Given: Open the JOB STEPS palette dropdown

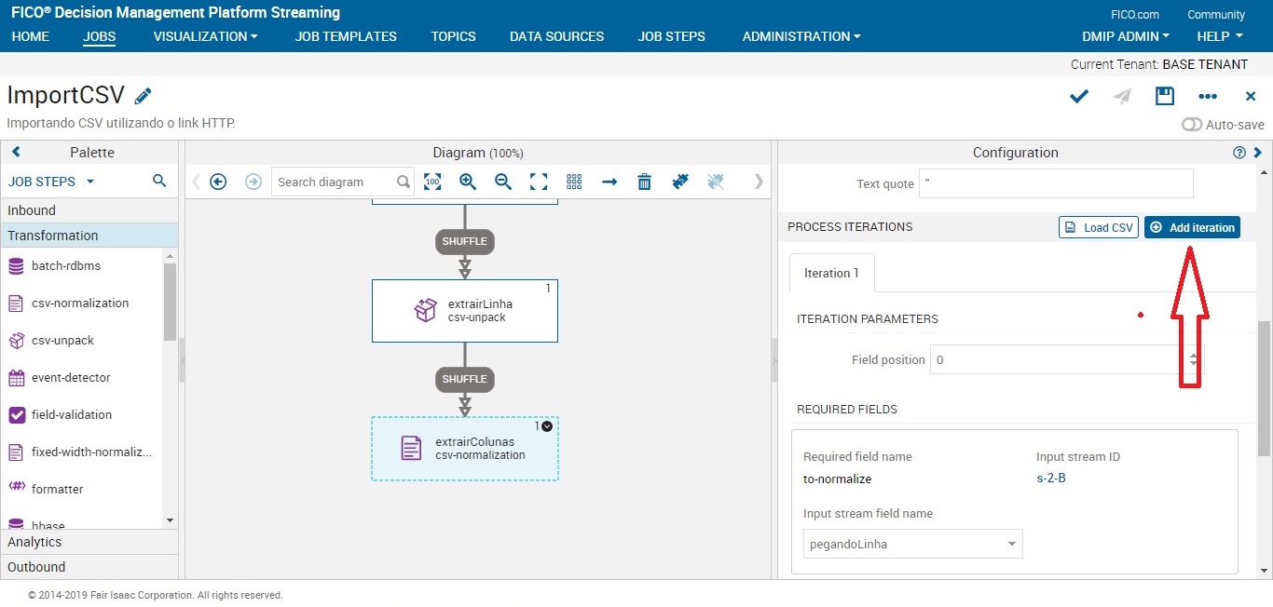Looking at the screenshot, I should point(51,182).
